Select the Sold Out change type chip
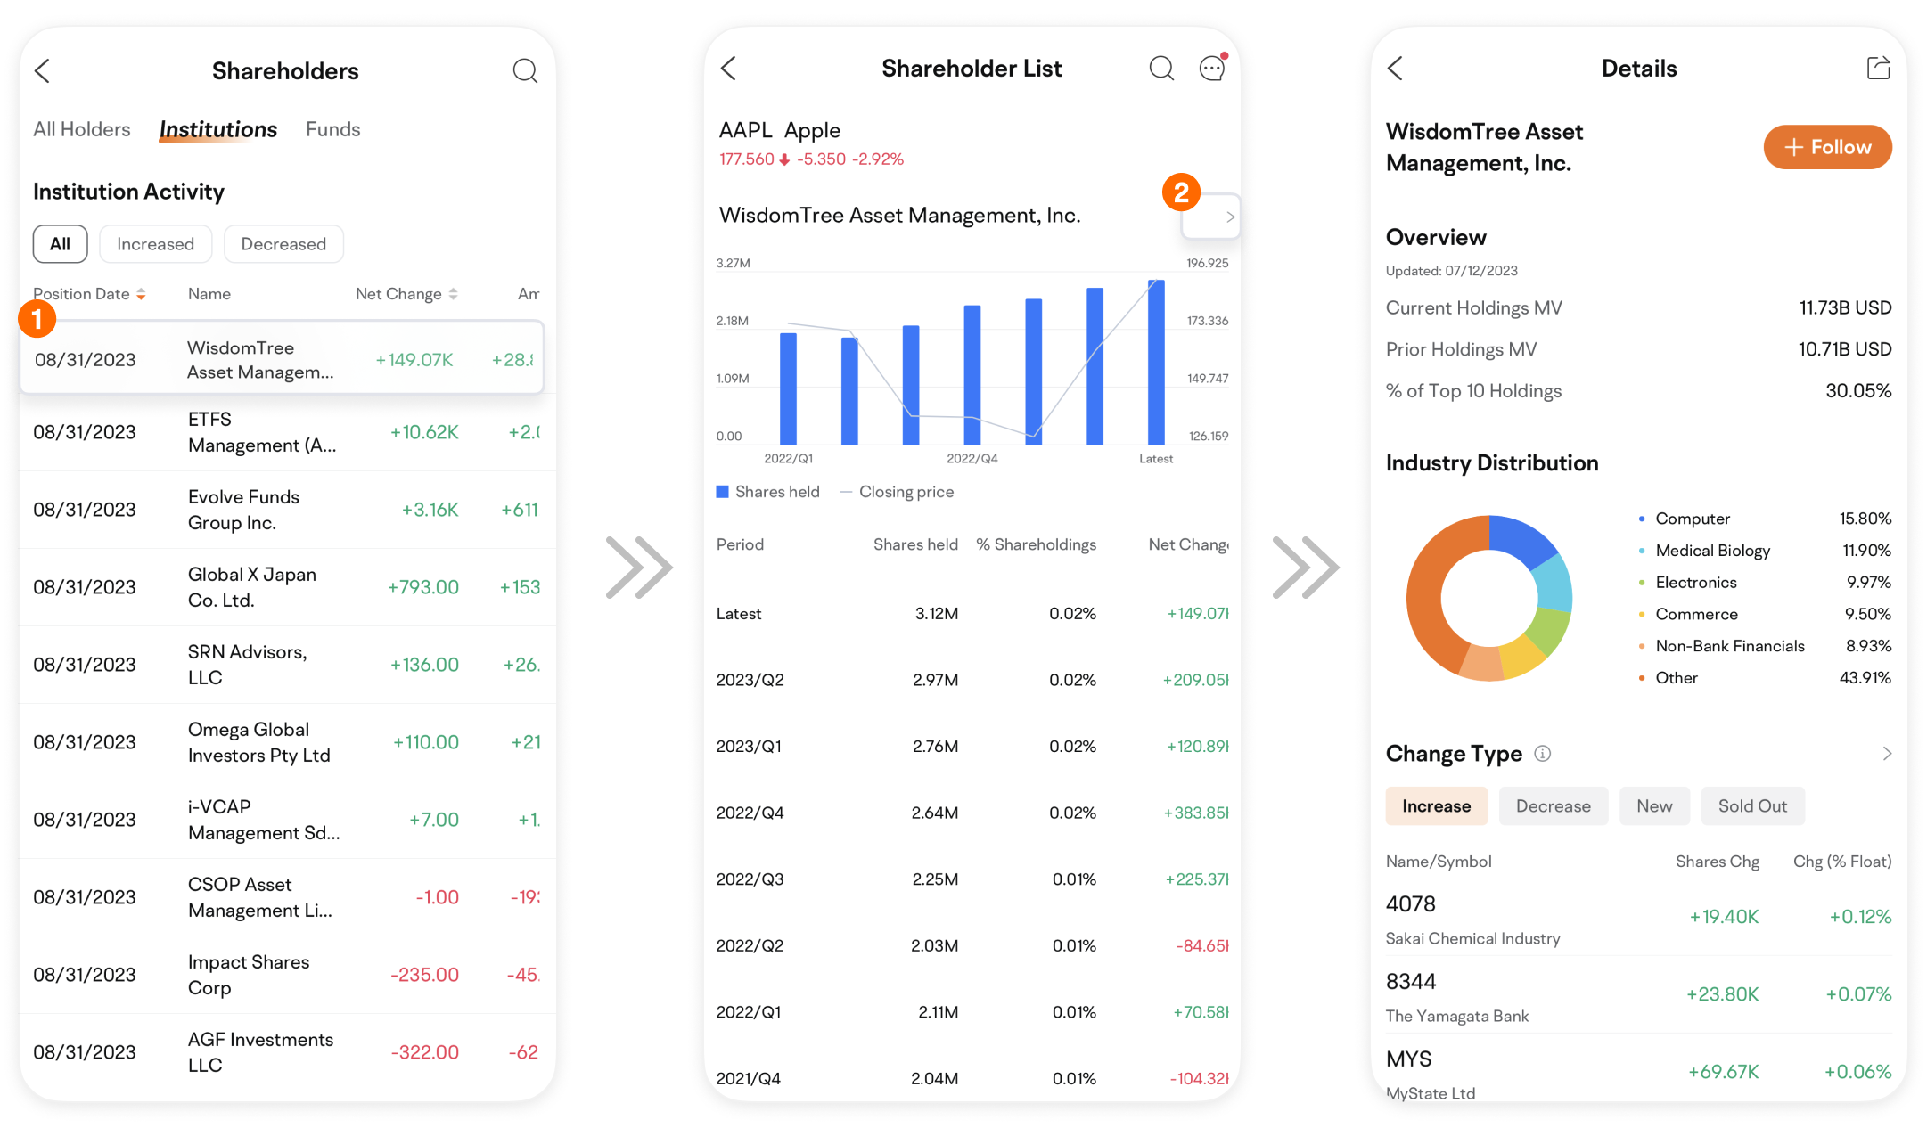The width and height of the screenshot is (1927, 1128). (x=1752, y=805)
